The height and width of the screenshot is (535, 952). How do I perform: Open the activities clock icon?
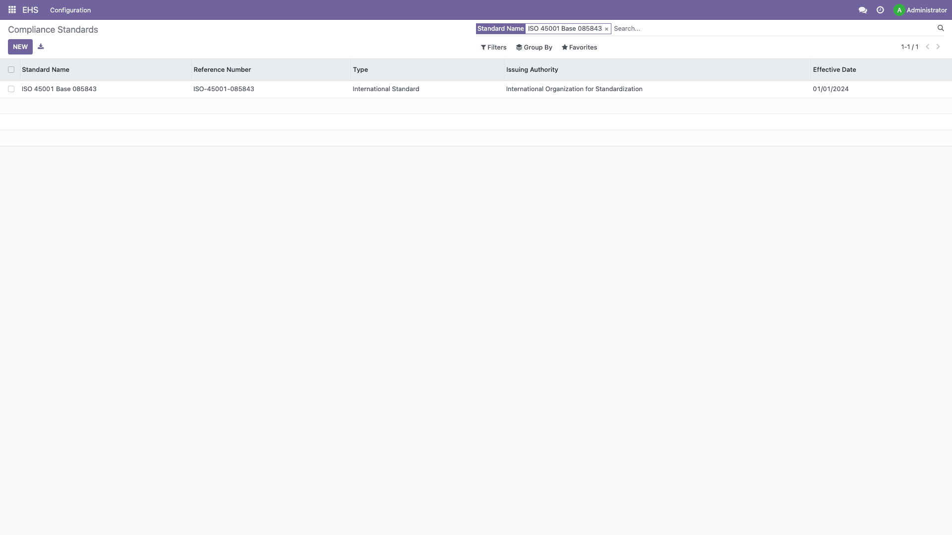pos(880,10)
